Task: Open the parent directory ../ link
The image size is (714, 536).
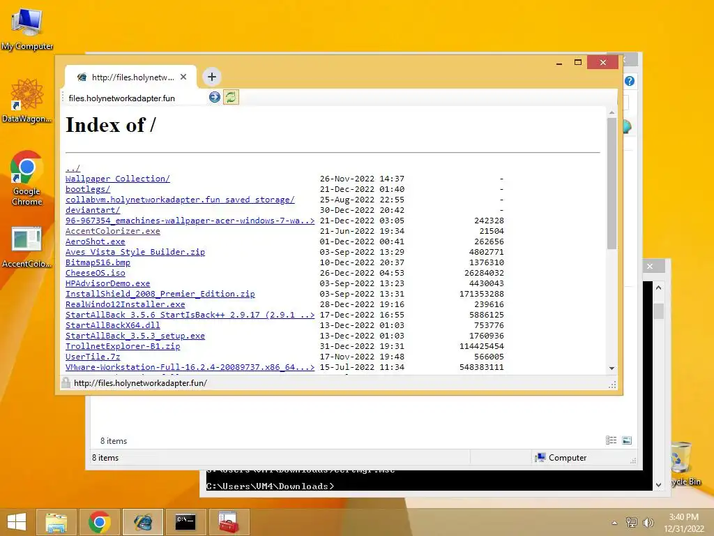Action: coord(73,168)
